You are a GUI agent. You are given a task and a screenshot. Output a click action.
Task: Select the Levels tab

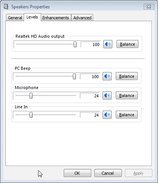(32, 17)
